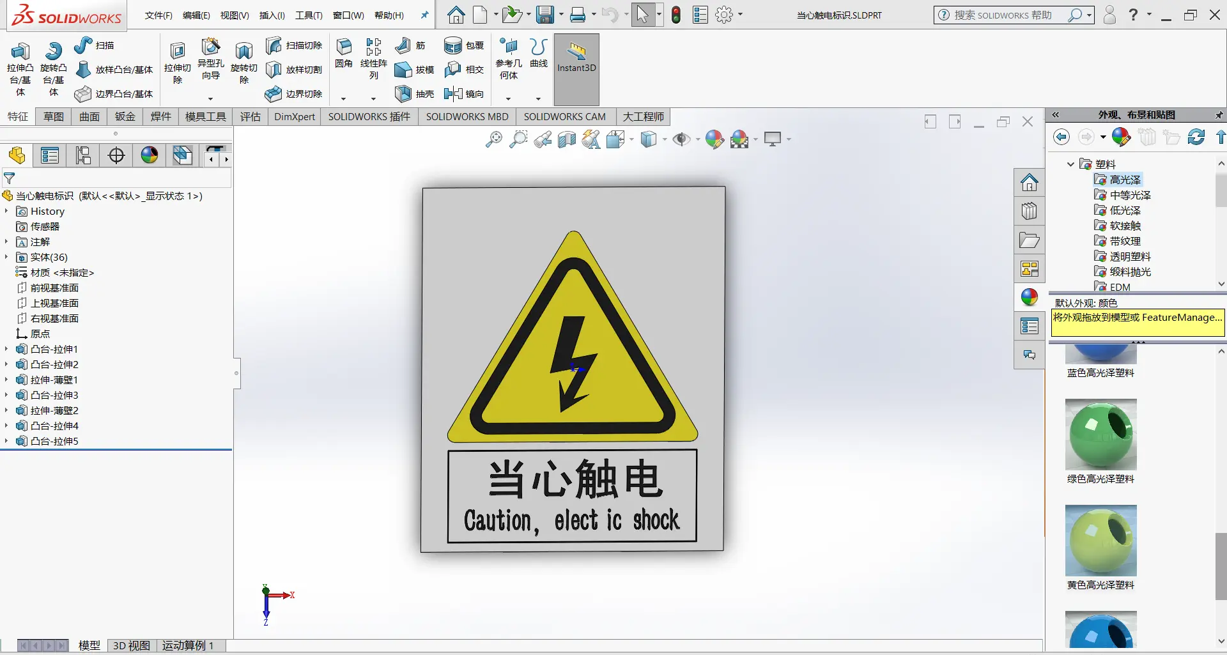
Task: Click the Edit Appearance icon in viewport toolbar
Action: coord(714,139)
